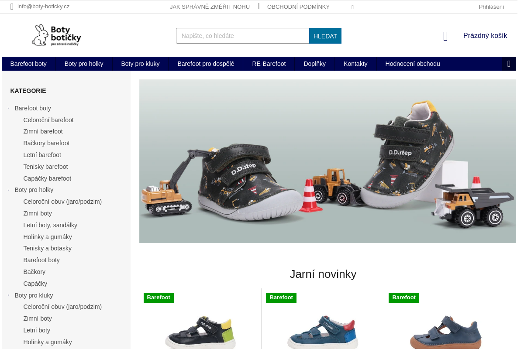Screen dimensions: 524x349
Task: Click Barefoot badge on third product
Action: click(x=404, y=298)
